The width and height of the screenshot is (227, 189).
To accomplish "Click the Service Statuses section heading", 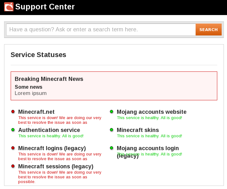I will (x=38, y=55).
